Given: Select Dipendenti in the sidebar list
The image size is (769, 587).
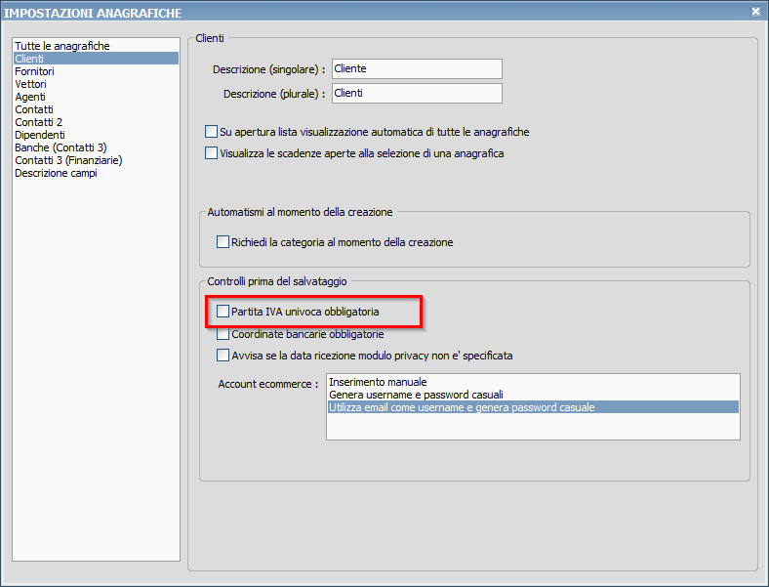Looking at the screenshot, I should coord(40,135).
